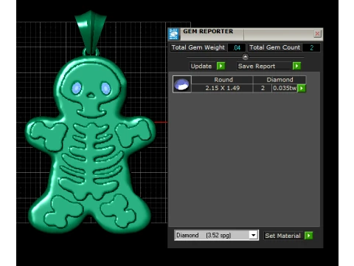
Task: Click the Update label button
Action: pyautogui.click(x=203, y=66)
